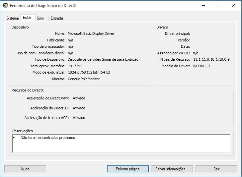Click the Ferramenta de Diagnóstico do DirectX title
Image resolution: width=242 pixels, height=177 pixels.
coord(43,6)
